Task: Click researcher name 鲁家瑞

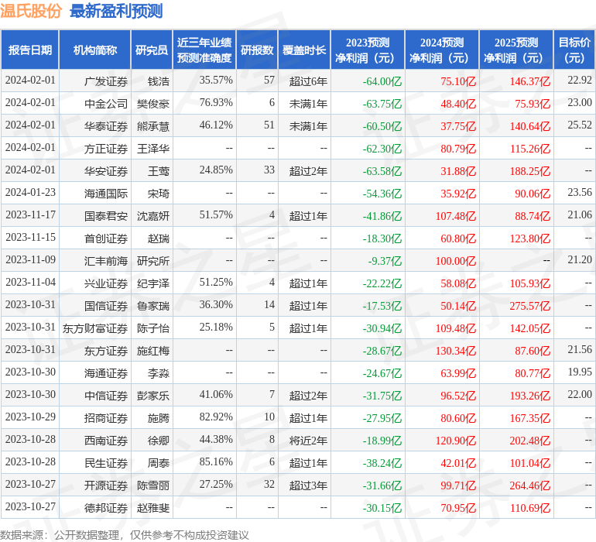Action: [x=153, y=305]
